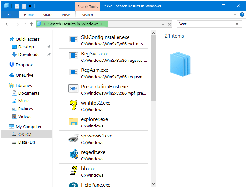Image resolution: width=247 pixels, height=188 pixels.
Task: Open Documents library
Action: pyautogui.click(x=29, y=93)
